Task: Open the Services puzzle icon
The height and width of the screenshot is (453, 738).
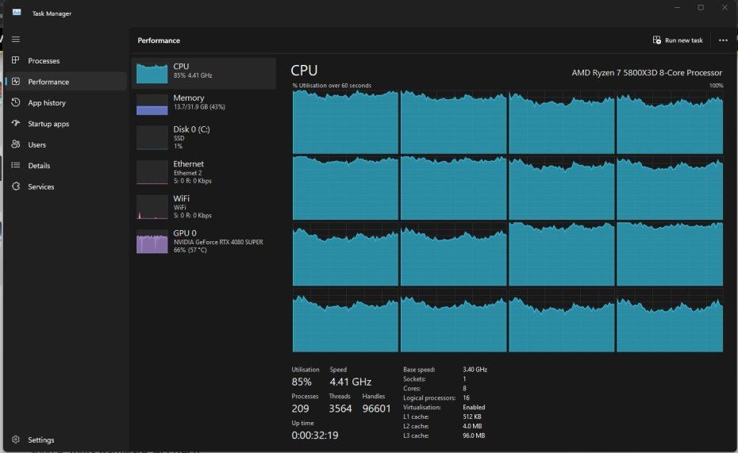Action: coord(16,186)
